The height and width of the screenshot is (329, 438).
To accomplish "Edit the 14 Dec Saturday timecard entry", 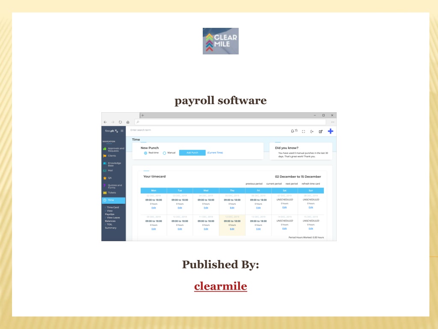I will pyautogui.click(x=284, y=229).
